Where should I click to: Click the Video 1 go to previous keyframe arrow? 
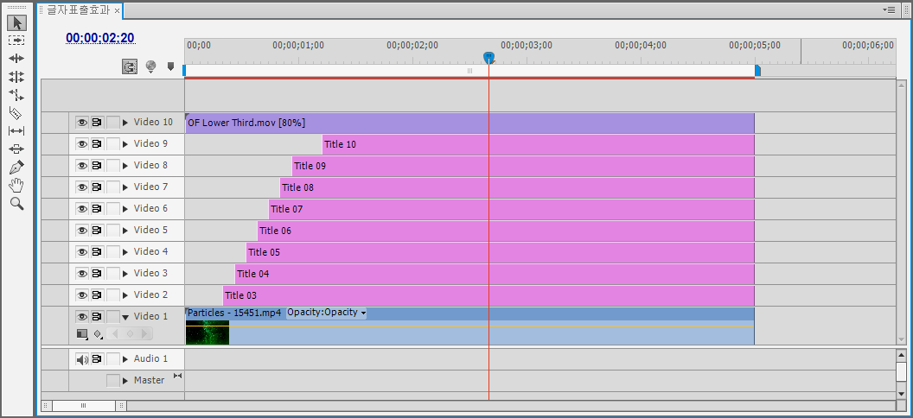(x=114, y=333)
